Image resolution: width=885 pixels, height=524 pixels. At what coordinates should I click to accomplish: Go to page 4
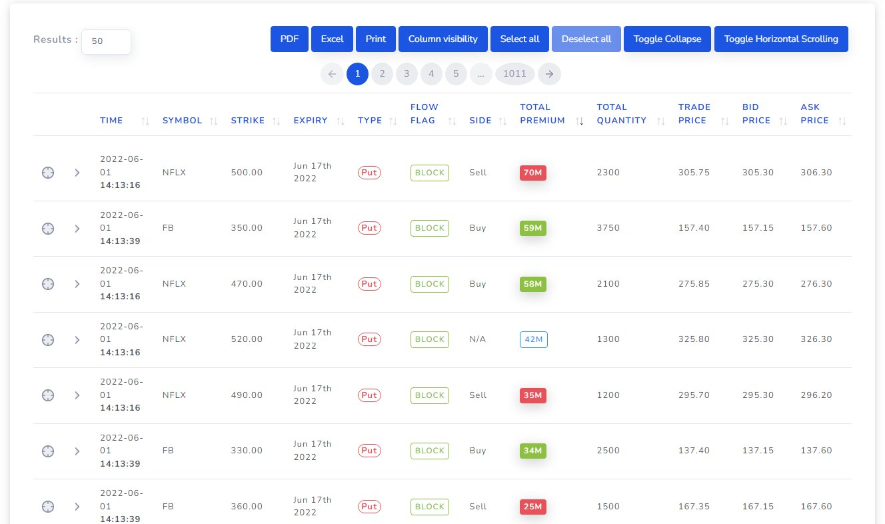[x=431, y=74]
